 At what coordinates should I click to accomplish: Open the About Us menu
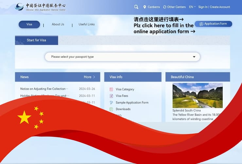[x=58, y=24]
